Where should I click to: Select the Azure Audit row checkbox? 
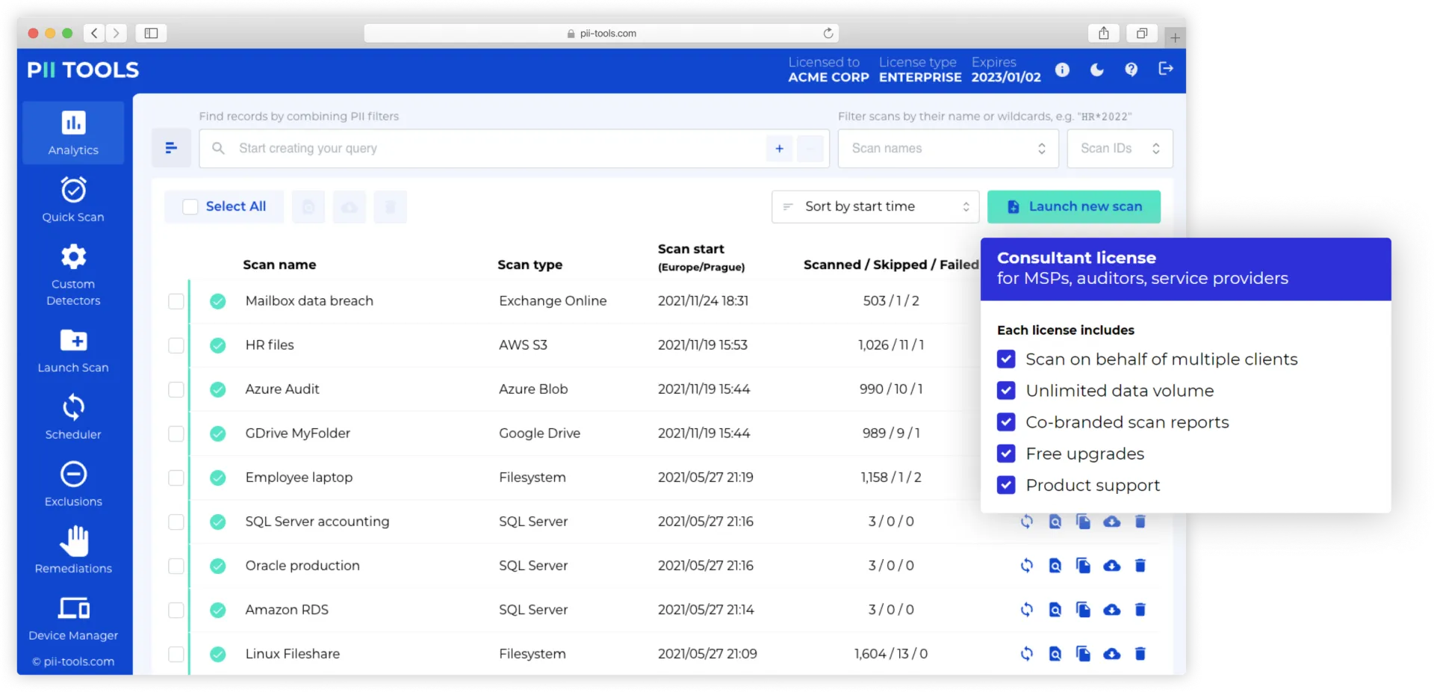[x=176, y=389]
